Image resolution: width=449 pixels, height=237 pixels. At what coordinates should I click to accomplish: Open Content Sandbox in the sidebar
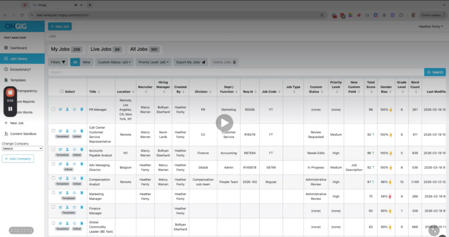pos(22,134)
